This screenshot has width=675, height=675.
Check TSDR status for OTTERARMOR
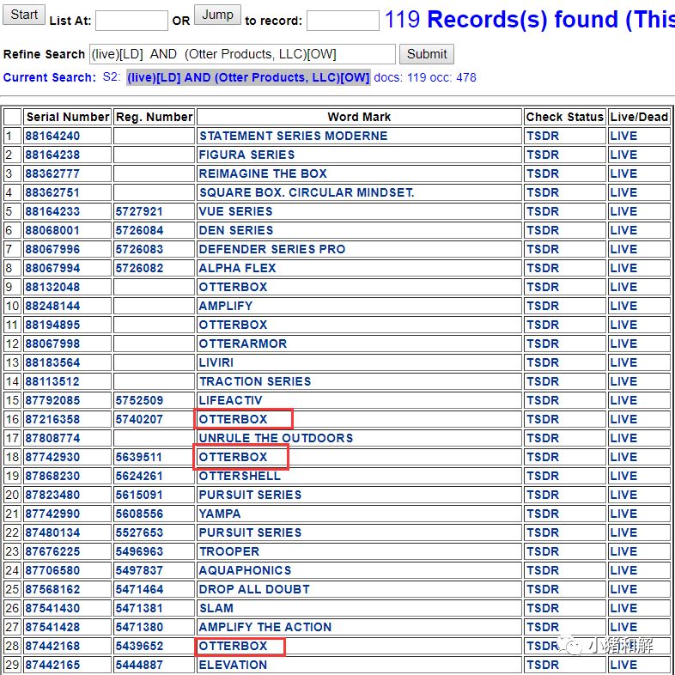[x=543, y=344]
